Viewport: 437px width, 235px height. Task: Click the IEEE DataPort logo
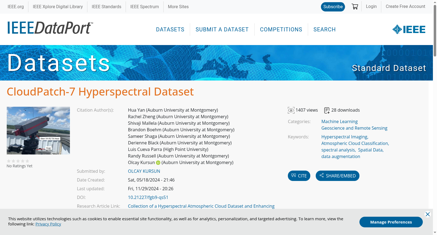[x=50, y=28]
